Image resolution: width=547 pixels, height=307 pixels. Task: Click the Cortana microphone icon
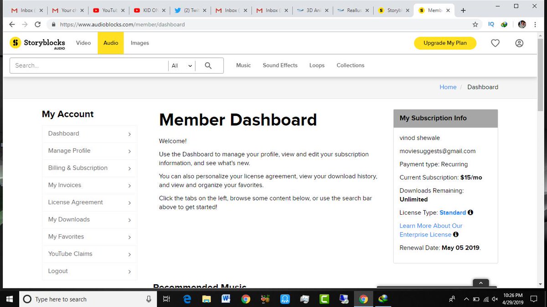(149, 299)
